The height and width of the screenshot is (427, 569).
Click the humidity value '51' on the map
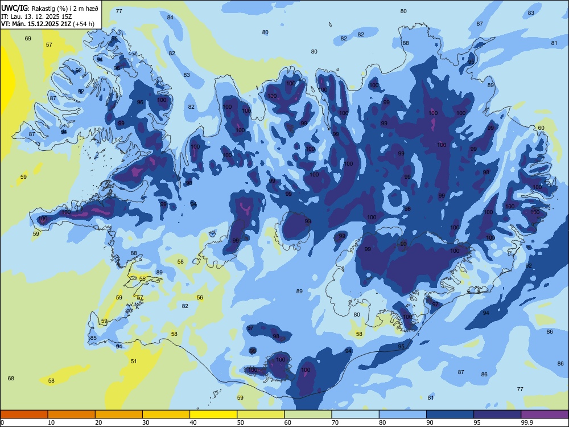pyautogui.click(x=134, y=362)
